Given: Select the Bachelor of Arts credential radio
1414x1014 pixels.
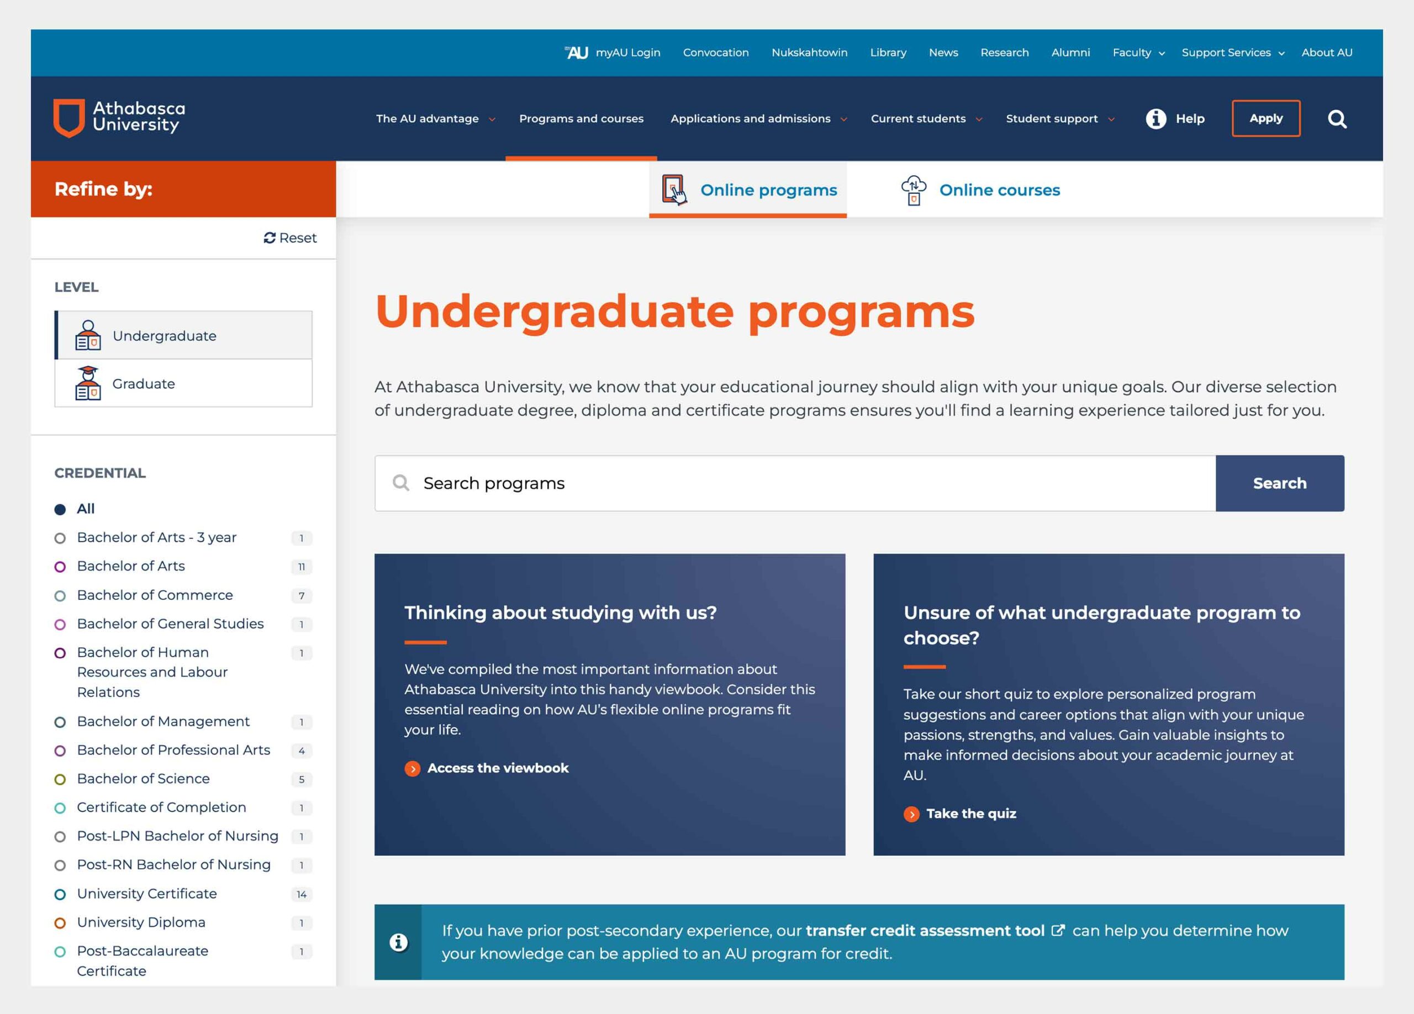Looking at the screenshot, I should (x=60, y=567).
